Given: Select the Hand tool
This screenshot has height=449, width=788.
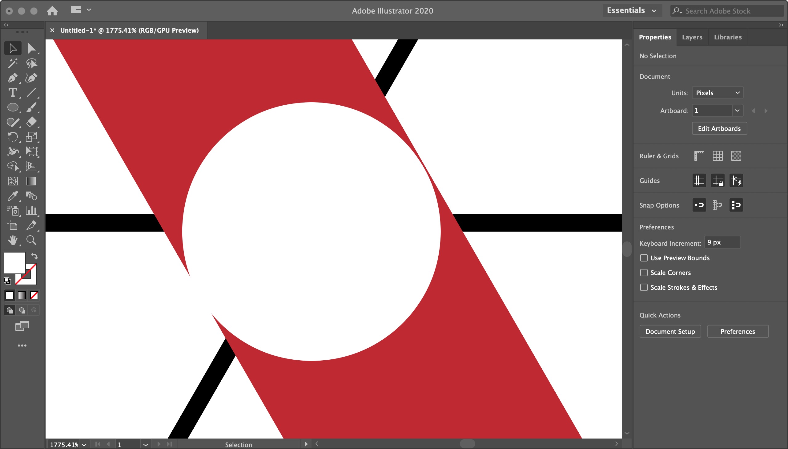Looking at the screenshot, I should pyautogui.click(x=13, y=240).
